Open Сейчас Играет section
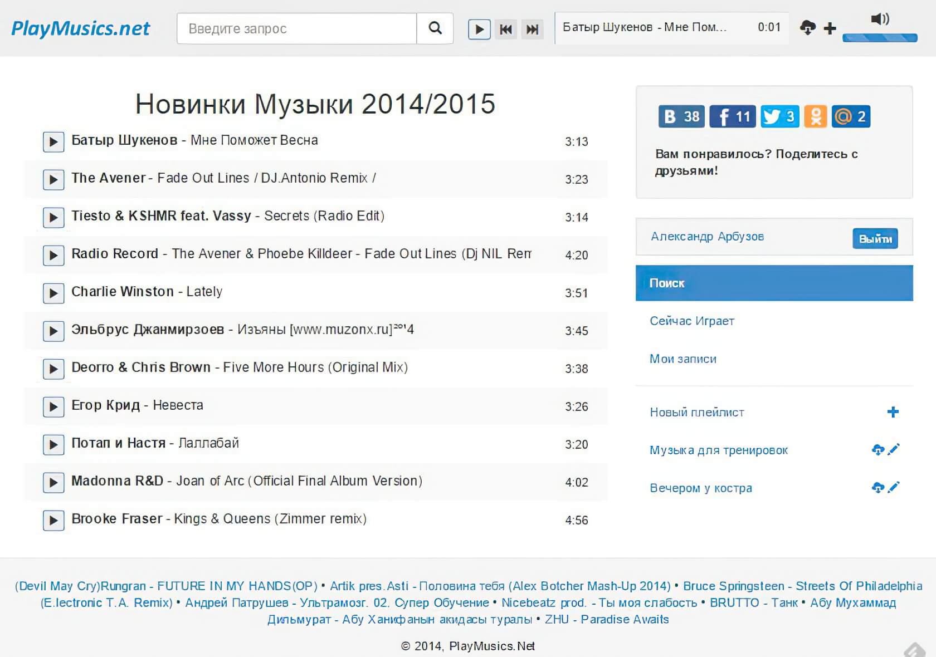 [x=692, y=321]
